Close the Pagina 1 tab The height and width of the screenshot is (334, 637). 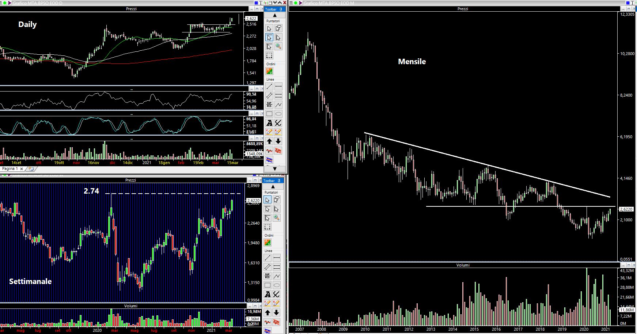(x=22, y=169)
